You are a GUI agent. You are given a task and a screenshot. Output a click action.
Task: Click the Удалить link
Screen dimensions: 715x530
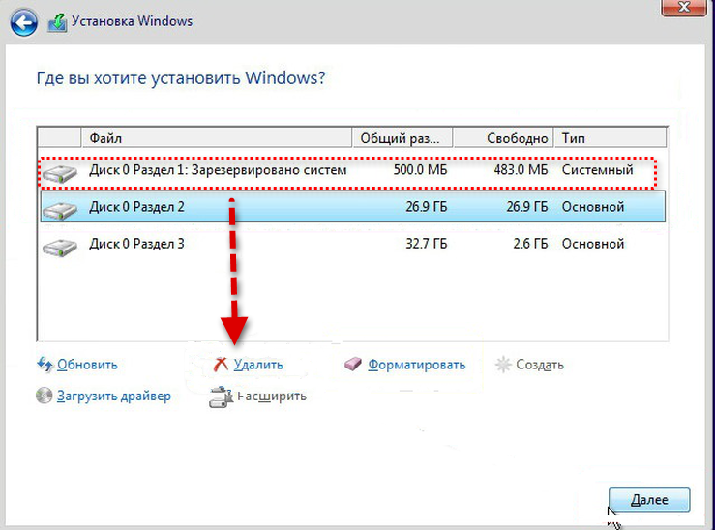(x=258, y=365)
